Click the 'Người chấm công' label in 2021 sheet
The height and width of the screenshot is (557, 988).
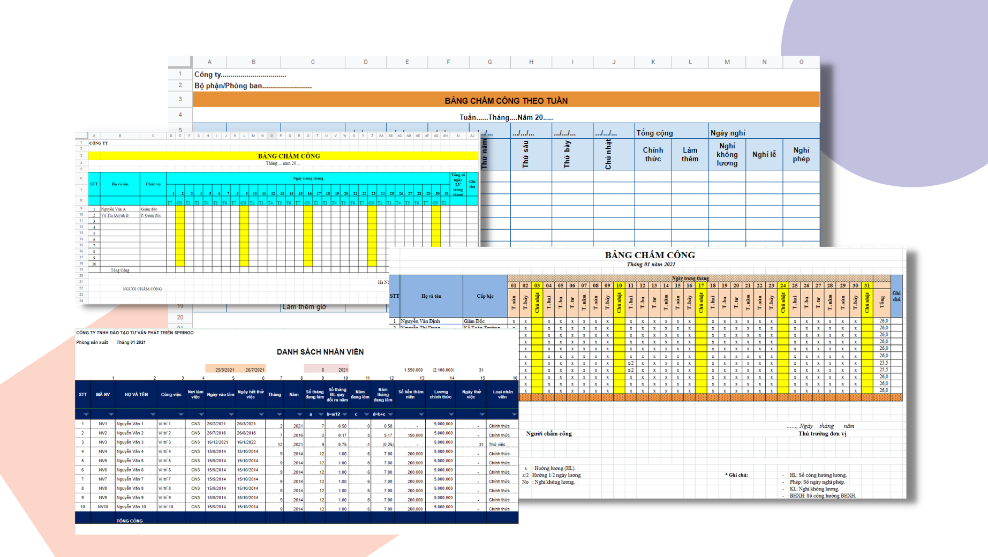(x=549, y=434)
